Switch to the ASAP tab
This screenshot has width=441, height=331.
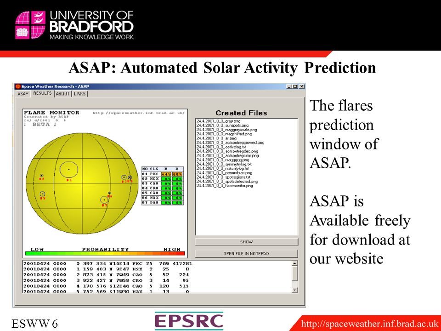click(x=23, y=94)
